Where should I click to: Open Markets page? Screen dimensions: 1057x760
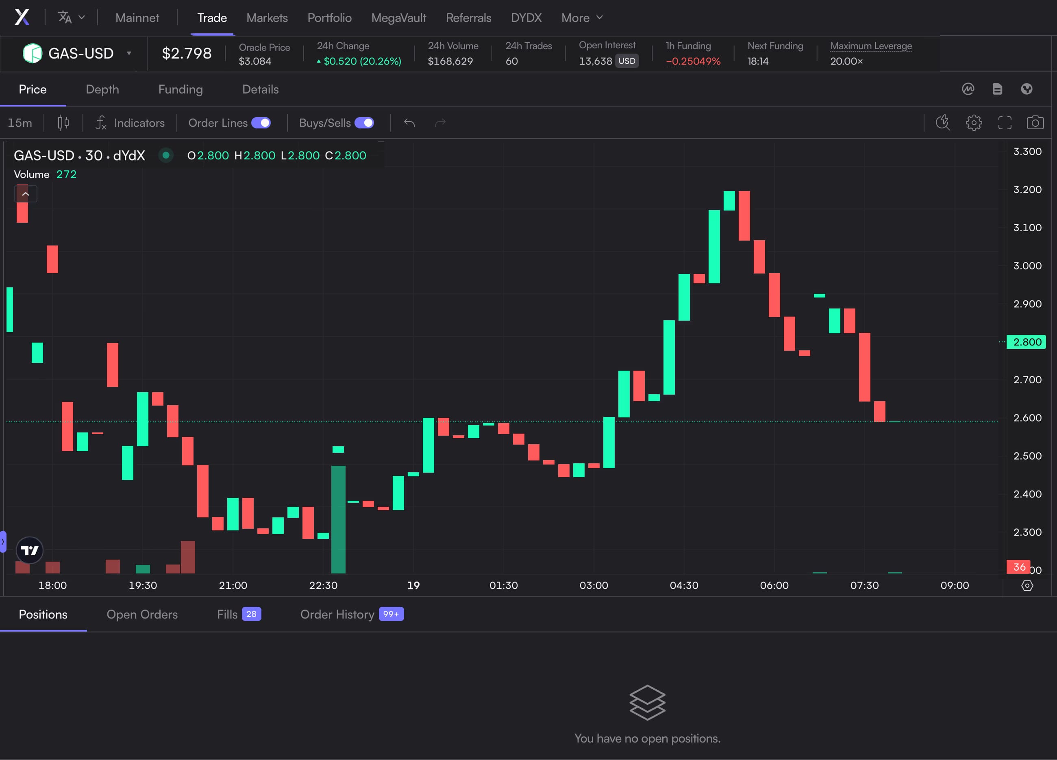tap(267, 18)
